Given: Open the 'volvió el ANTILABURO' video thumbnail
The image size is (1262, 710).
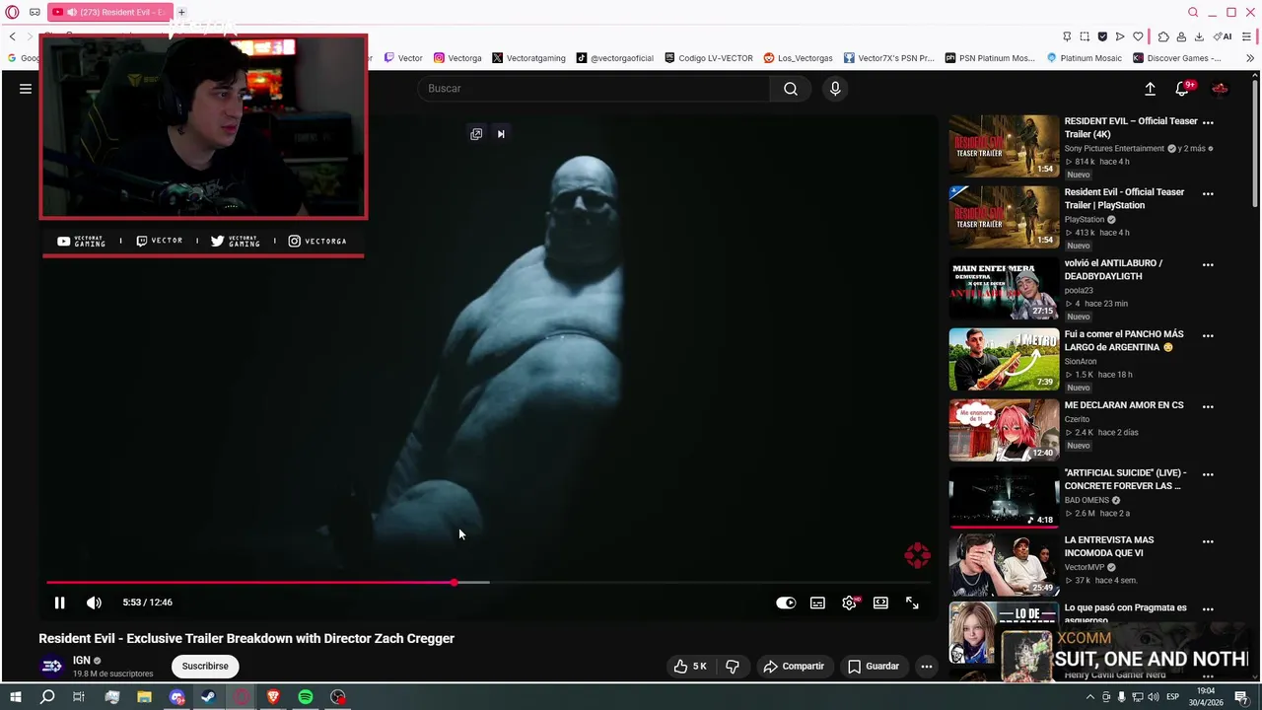Looking at the screenshot, I should pyautogui.click(x=1004, y=290).
